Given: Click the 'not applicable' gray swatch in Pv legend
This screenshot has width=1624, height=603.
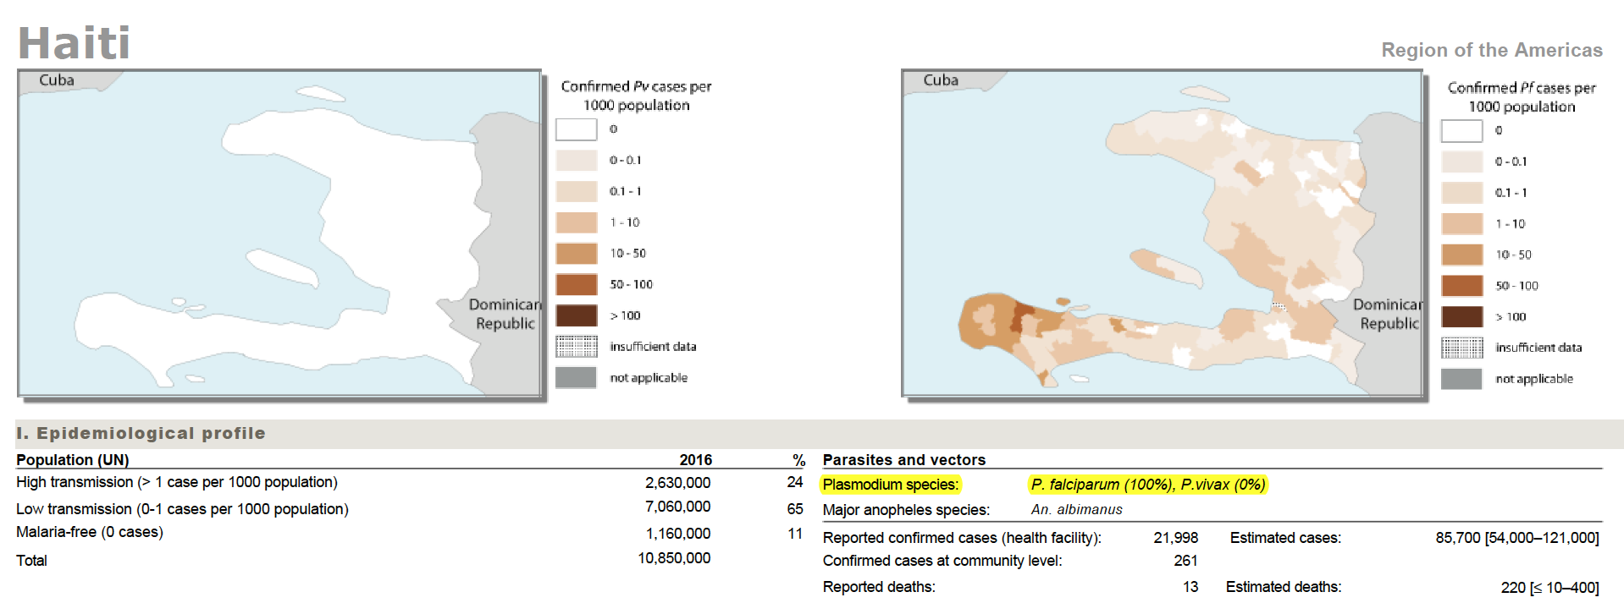Looking at the screenshot, I should pyautogui.click(x=576, y=378).
